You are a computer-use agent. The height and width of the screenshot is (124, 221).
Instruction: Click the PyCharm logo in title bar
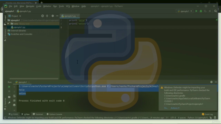click(x=6, y=6)
